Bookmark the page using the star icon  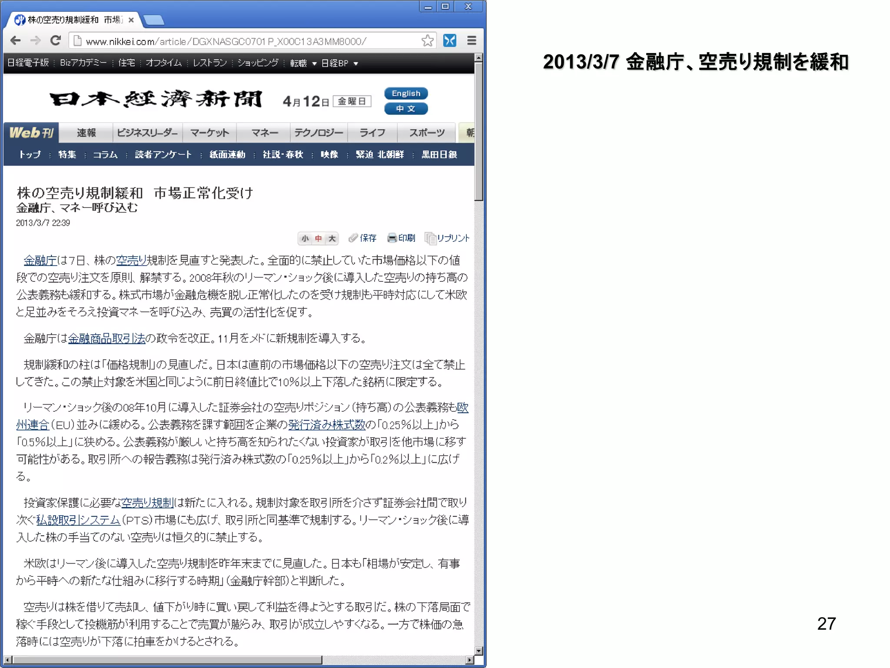coord(428,41)
